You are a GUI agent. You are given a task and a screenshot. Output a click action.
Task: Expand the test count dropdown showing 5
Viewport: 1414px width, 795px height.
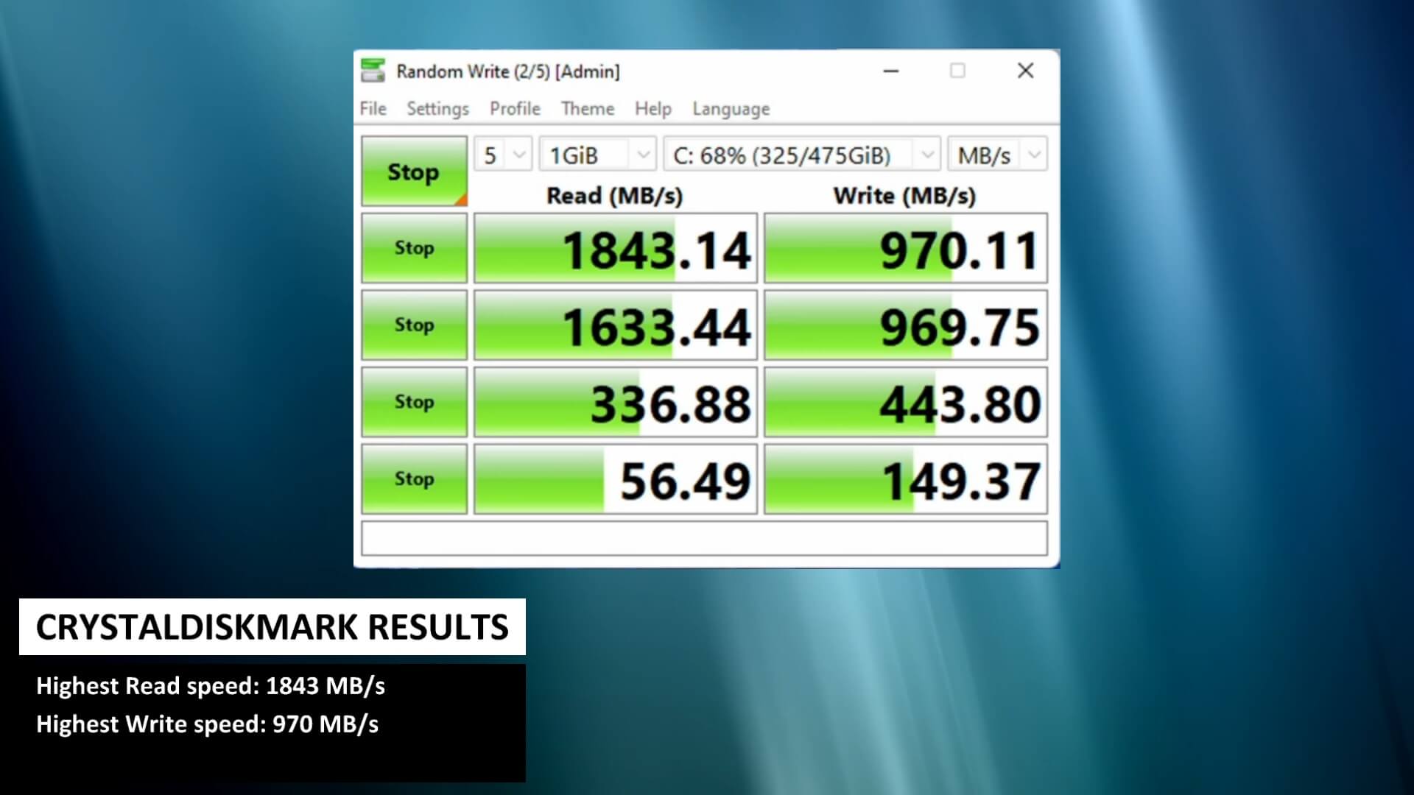pos(502,155)
